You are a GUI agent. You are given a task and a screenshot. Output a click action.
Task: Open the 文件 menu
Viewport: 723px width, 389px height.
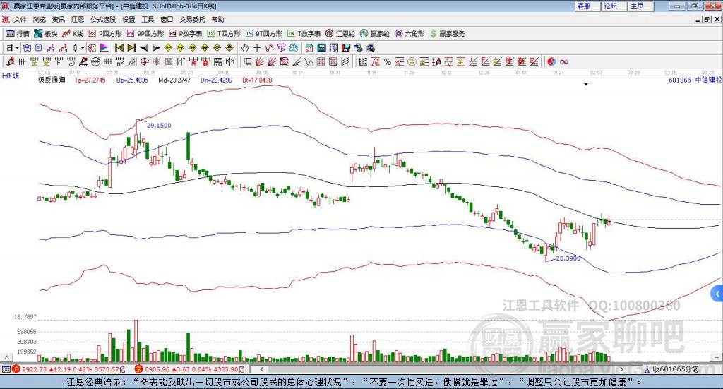pyautogui.click(x=20, y=19)
